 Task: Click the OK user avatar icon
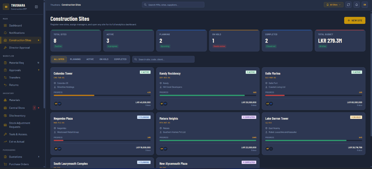pyautogui.click(x=365, y=5)
